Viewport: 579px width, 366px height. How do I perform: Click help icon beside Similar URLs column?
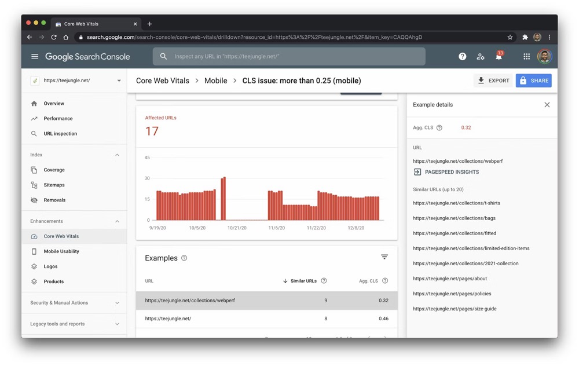click(x=324, y=281)
